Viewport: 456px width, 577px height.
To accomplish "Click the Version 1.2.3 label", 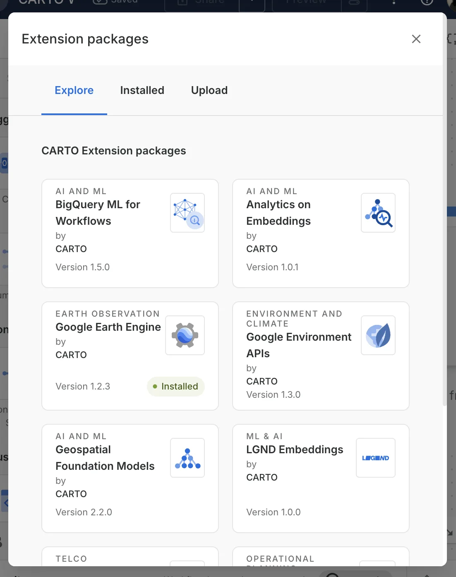I will (x=83, y=387).
